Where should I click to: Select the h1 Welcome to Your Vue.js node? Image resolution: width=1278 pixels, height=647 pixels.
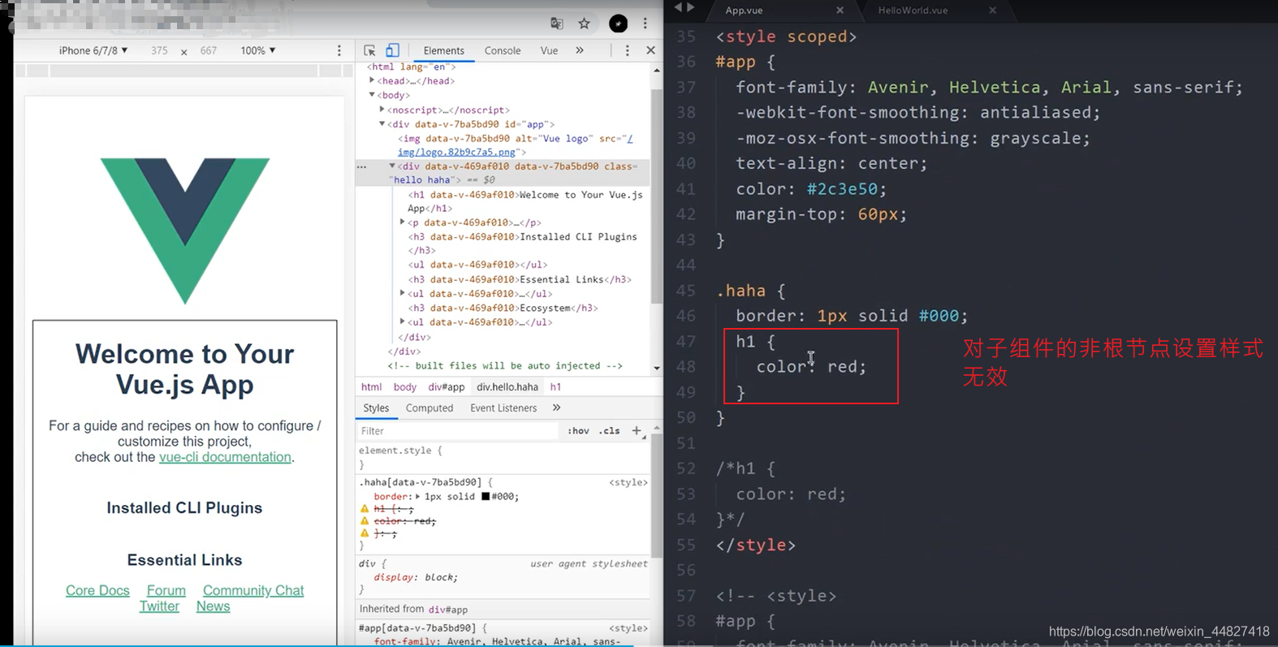click(525, 201)
